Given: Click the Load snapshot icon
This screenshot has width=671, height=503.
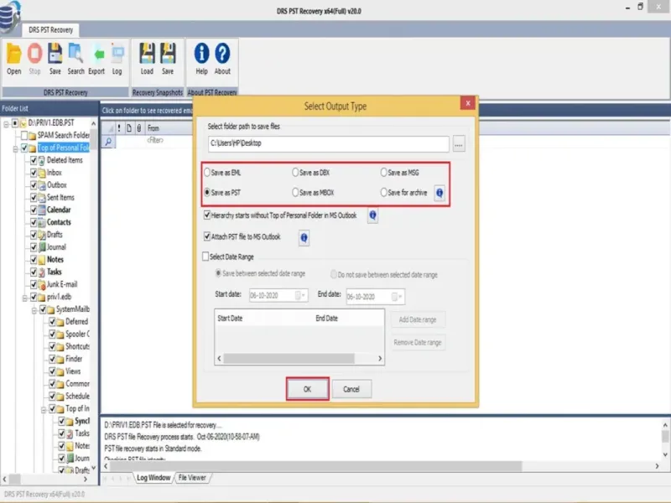Looking at the screenshot, I should point(148,54).
